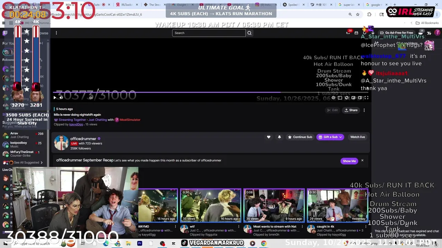Open options menu for caught in 4k clip

coord(366,227)
